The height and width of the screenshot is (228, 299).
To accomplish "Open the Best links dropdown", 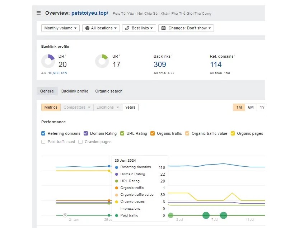I will (x=139, y=28).
